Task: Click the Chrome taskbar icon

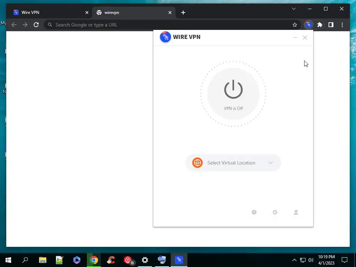Action: tap(94, 260)
